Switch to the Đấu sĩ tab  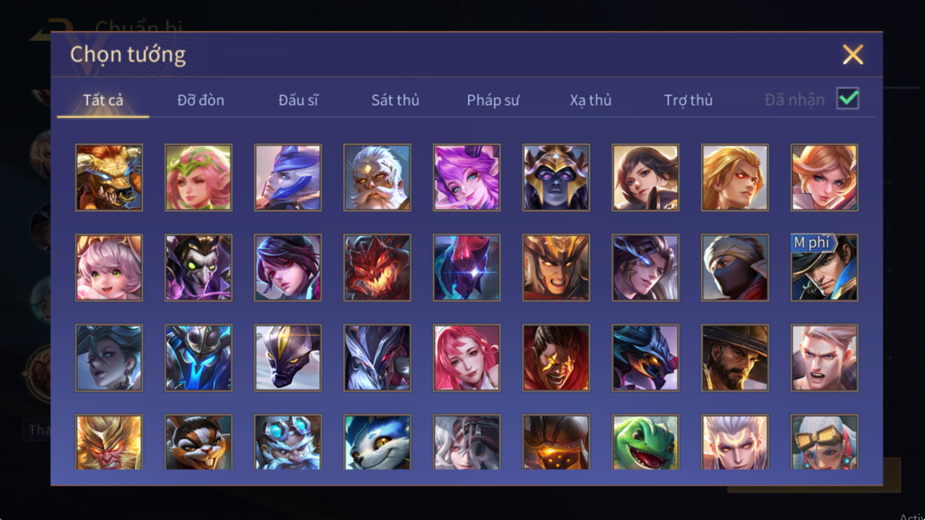[298, 100]
